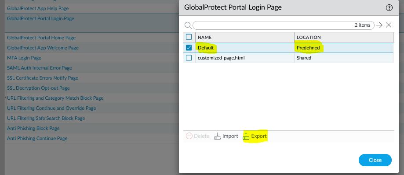Open GlobalProtect App Help Page link
404x175 pixels.
(38, 8)
